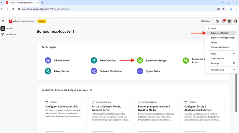Viewport: 239px width, 133px height.
Task: Open the help question mark icon
Action: point(217,21)
